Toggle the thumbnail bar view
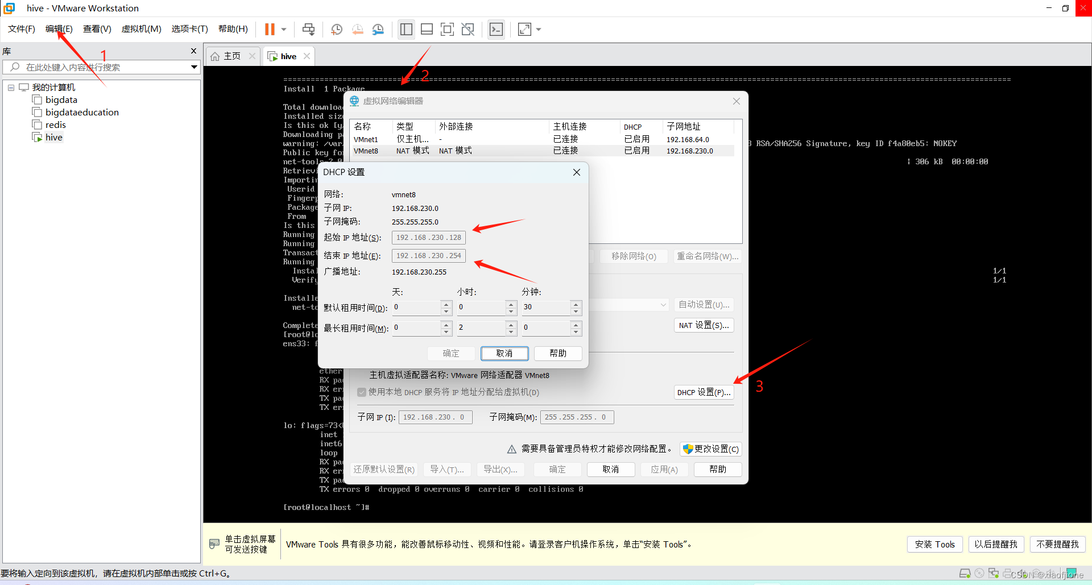Viewport: 1092px width, 585px height. (427, 29)
